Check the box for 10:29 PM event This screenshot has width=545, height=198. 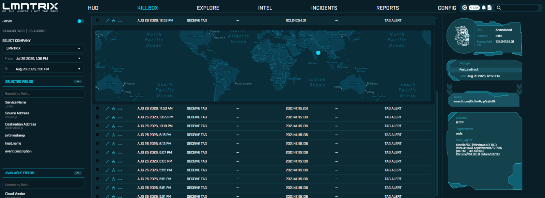coord(97,117)
